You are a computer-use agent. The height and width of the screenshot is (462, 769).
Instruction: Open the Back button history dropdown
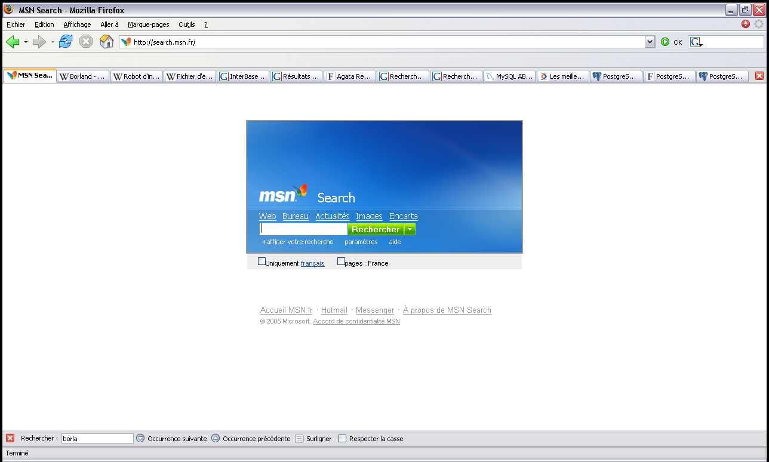coord(26,42)
